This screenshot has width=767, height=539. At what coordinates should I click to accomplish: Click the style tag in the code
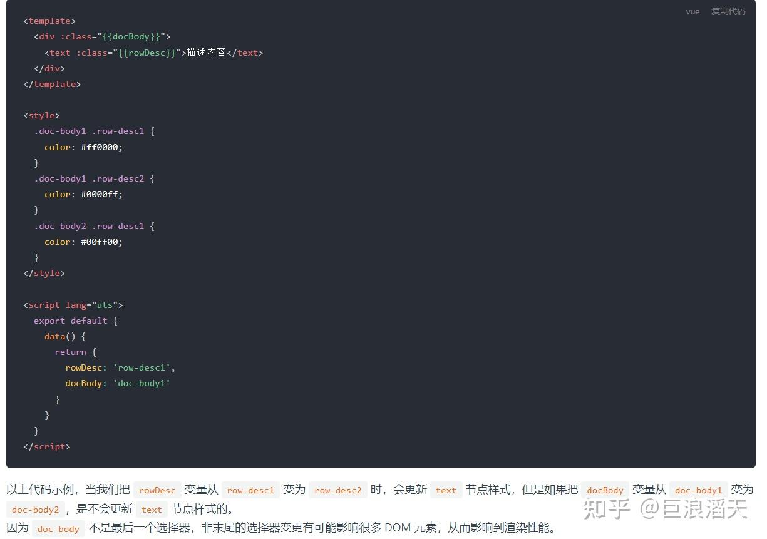[41, 115]
